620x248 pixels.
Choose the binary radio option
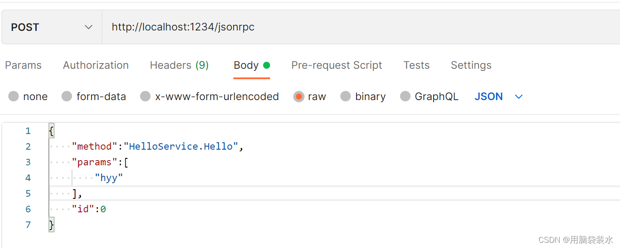click(346, 97)
